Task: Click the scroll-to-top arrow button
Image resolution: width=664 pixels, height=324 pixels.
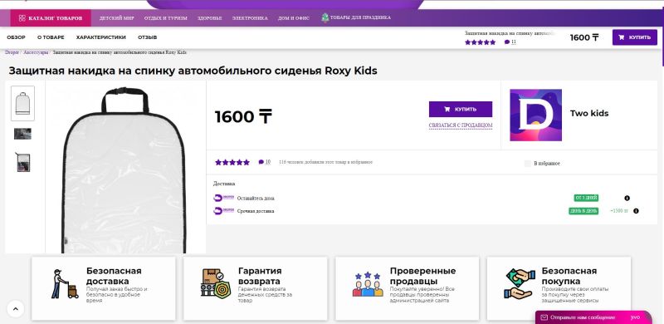Action: pyautogui.click(x=16, y=309)
